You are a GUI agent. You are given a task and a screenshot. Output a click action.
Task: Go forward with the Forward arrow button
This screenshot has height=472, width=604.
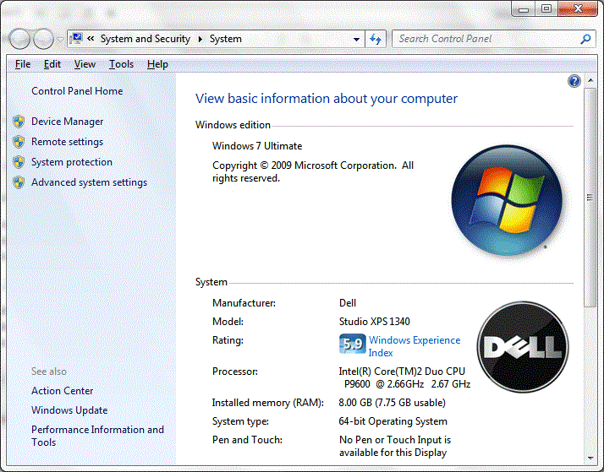(43, 39)
